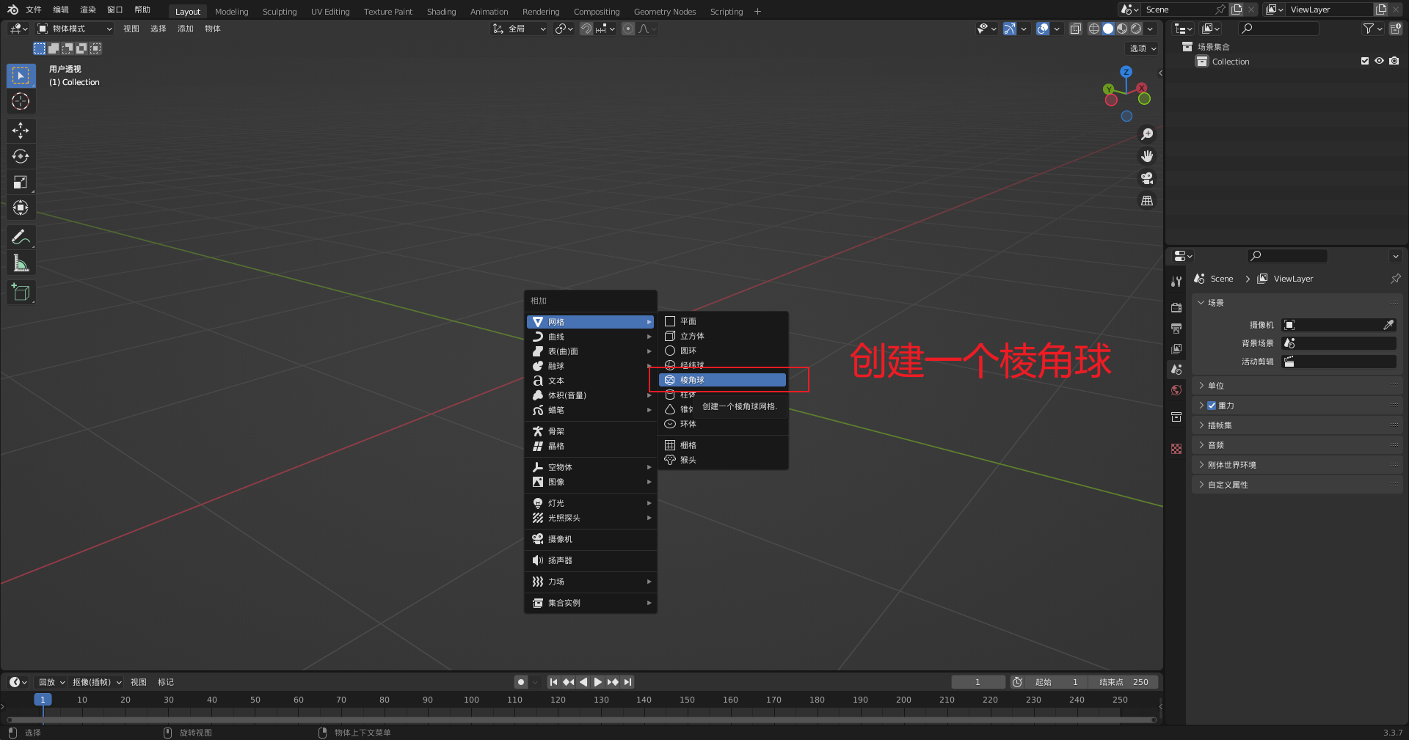
Task: Activate the 3D Cursor tool
Action: [x=21, y=101]
